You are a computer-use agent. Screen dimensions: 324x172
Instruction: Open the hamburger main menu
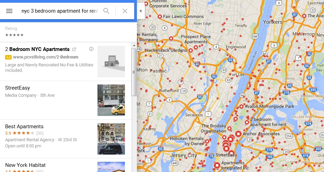click(9, 11)
